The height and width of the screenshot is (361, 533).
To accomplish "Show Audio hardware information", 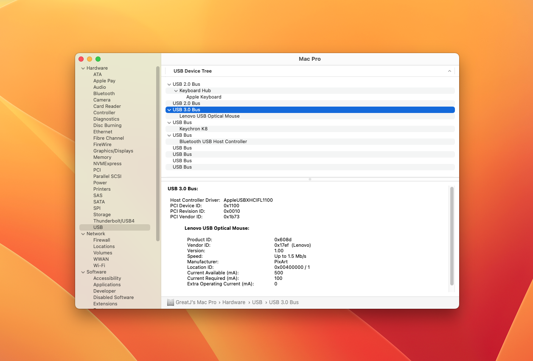I will 100,87.
